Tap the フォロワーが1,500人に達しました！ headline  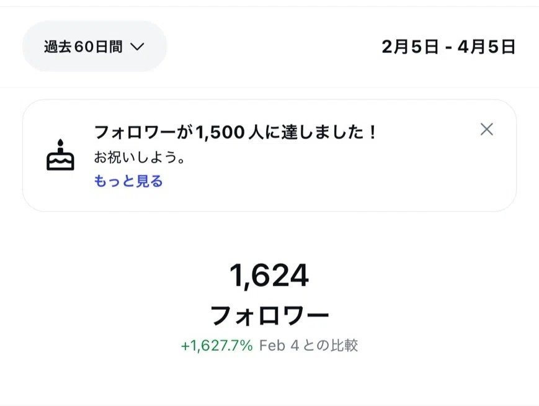[x=236, y=132]
